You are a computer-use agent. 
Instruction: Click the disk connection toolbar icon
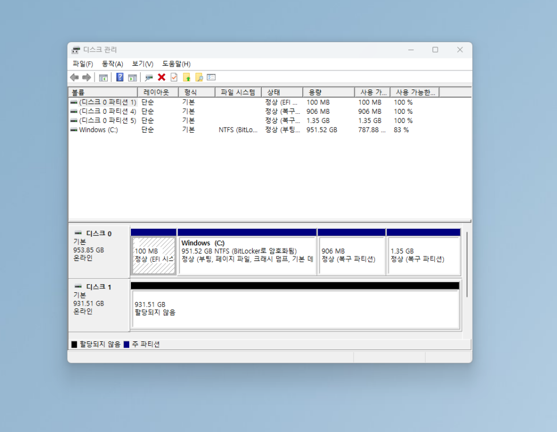149,77
